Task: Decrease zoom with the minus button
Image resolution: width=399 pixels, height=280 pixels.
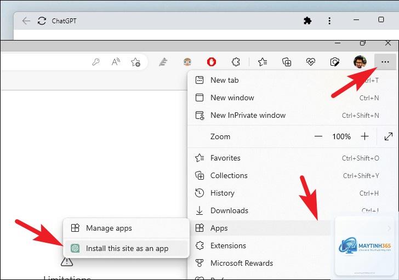Action: (318, 136)
